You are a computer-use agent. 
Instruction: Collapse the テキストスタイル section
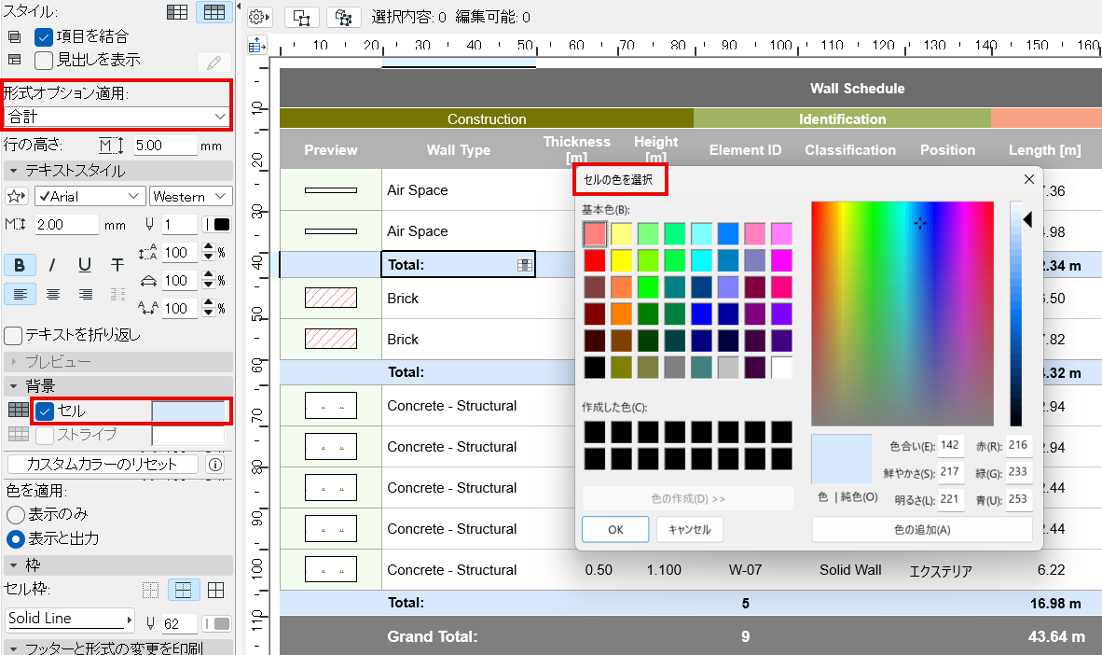click(117, 171)
